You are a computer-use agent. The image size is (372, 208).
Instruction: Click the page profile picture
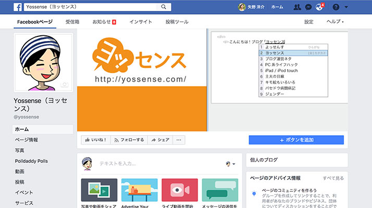coord(43,62)
